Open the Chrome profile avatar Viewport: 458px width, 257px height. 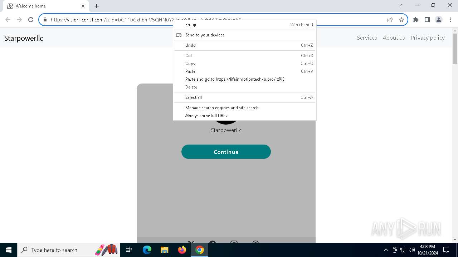439,20
